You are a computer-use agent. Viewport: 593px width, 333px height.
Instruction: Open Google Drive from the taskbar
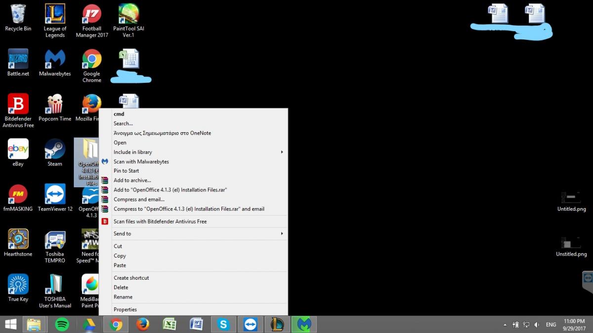click(x=89, y=324)
